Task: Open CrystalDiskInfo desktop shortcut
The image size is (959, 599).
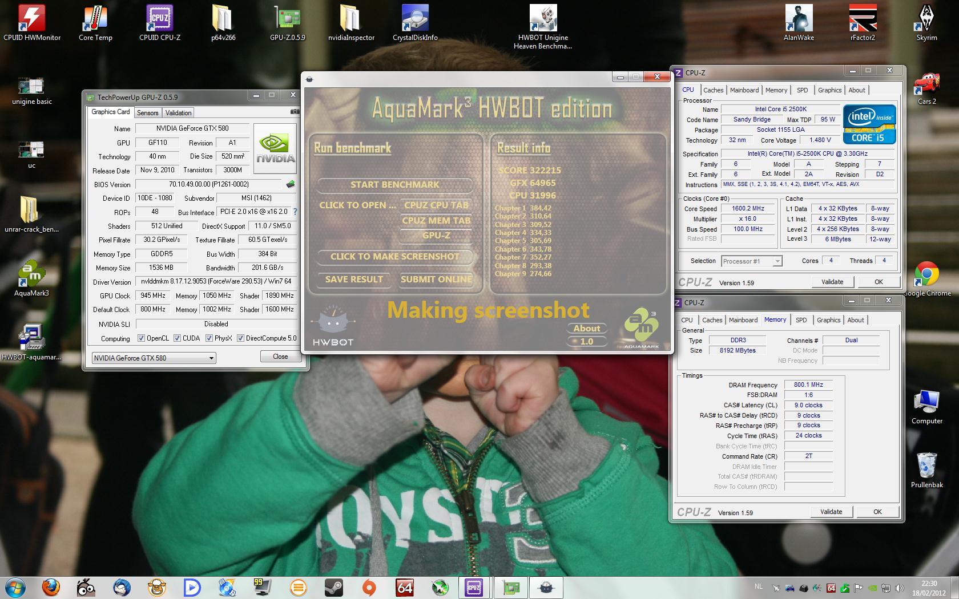Action: (x=415, y=23)
